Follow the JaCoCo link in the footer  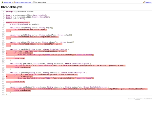coord(138,99)
